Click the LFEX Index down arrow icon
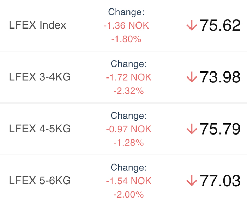The height and width of the screenshot is (206, 247). [192, 25]
